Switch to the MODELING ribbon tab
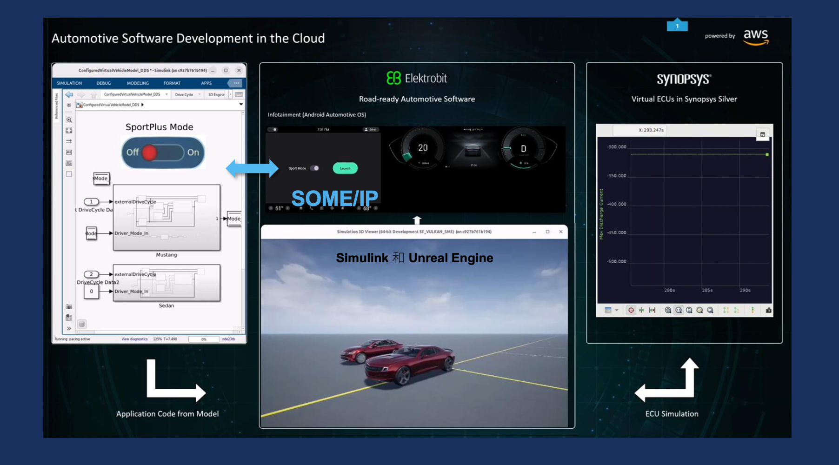Image resolution: width=839 pixels, height=465 pixels. [x=138, y=83]
